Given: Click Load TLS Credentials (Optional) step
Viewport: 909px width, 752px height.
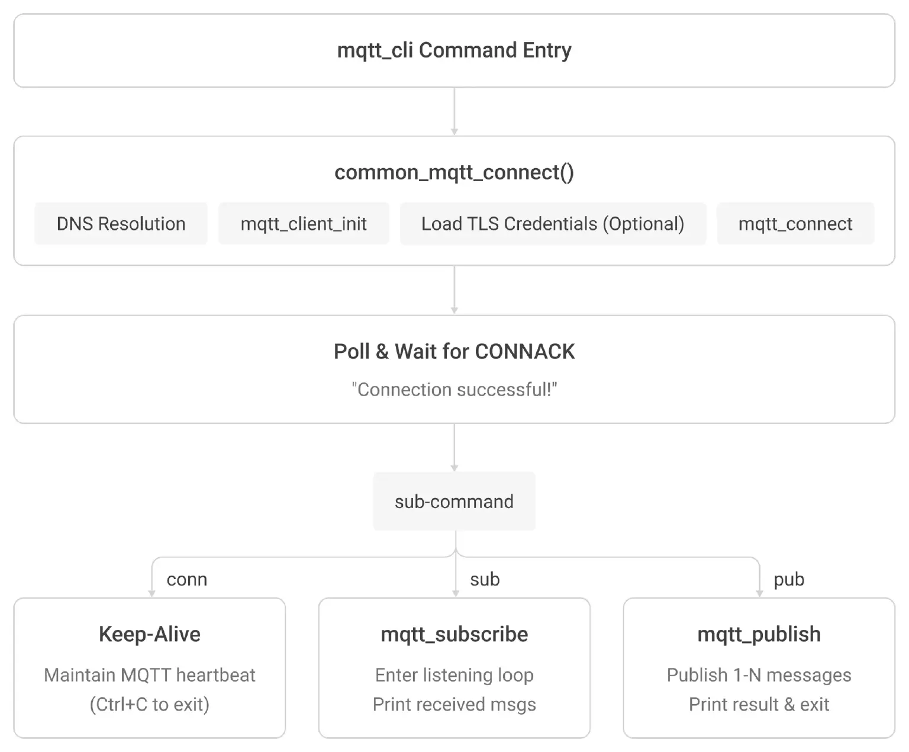Looking at the screenshot, I should (553, 224).
